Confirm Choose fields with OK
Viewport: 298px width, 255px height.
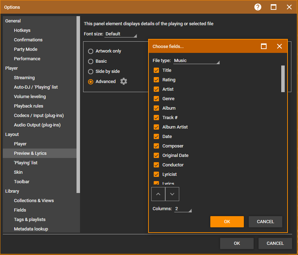pos(227,222)
